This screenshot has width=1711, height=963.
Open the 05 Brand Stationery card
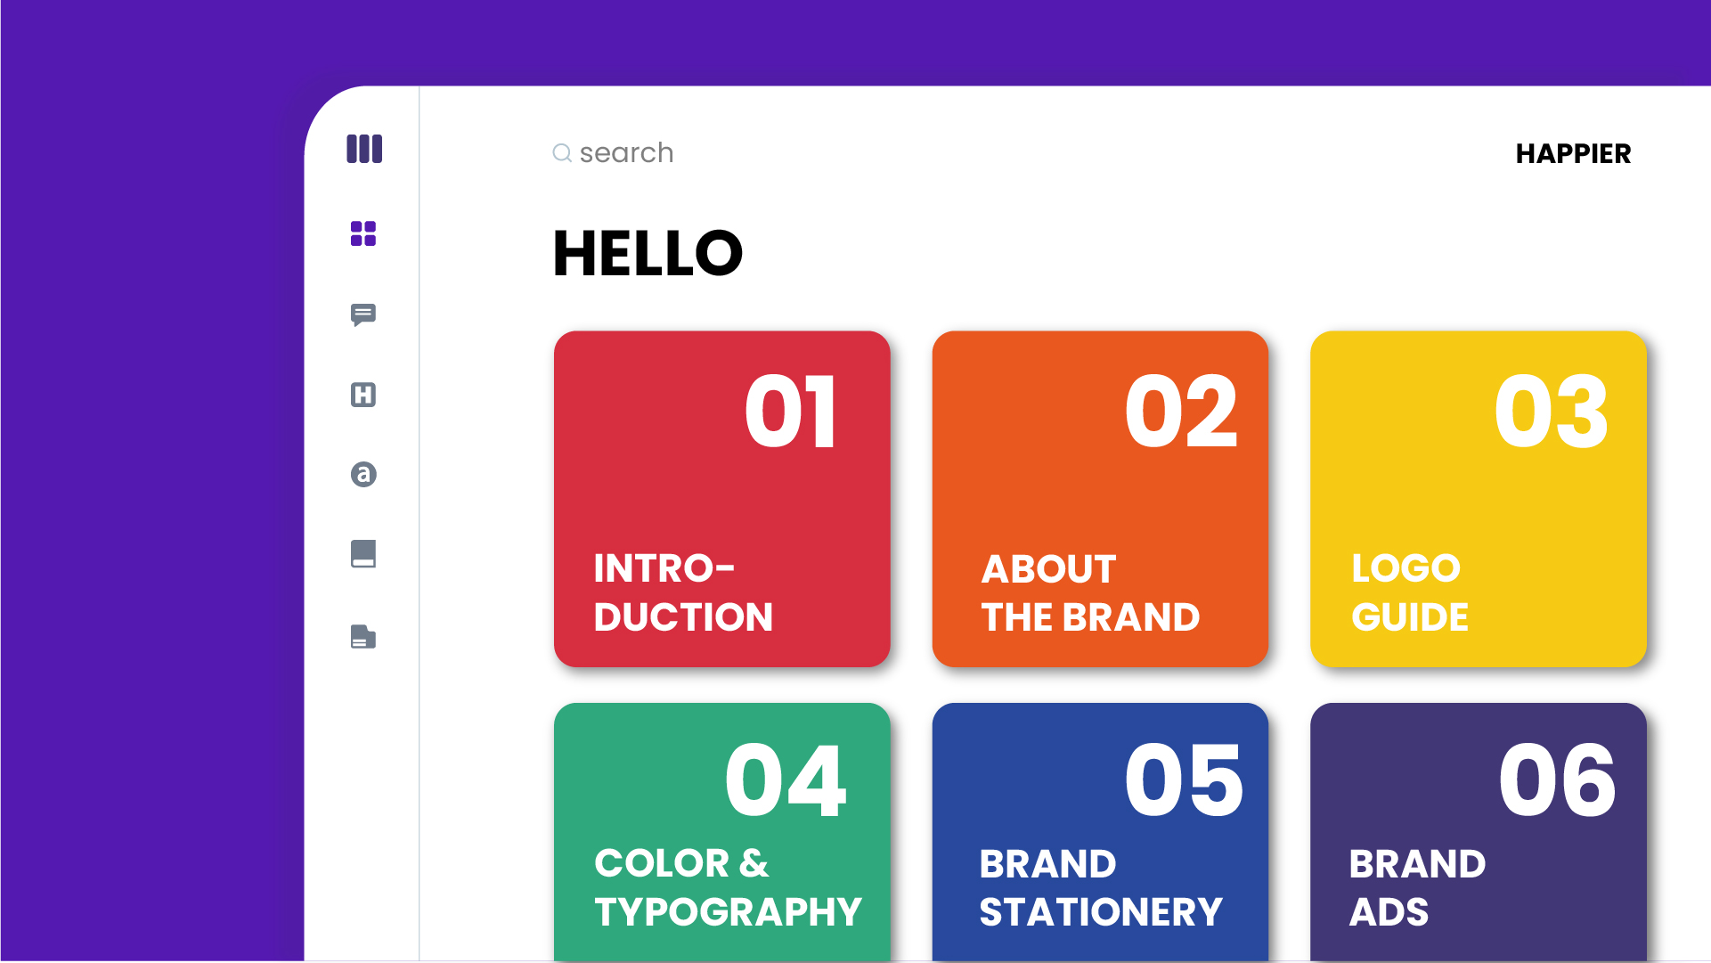pos(1100,832)
